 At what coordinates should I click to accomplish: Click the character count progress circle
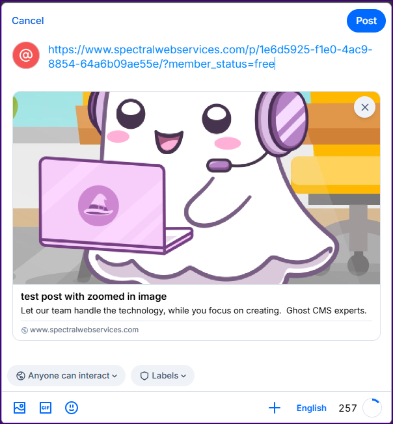pyautogui.click(x=372, y=408)
